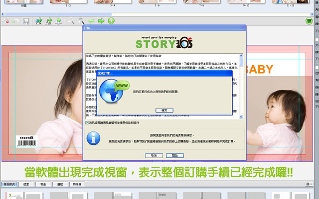319x199 pixels.
Task: Toggle the accept disclaimer terms checkbox
Action: (88, 122)
